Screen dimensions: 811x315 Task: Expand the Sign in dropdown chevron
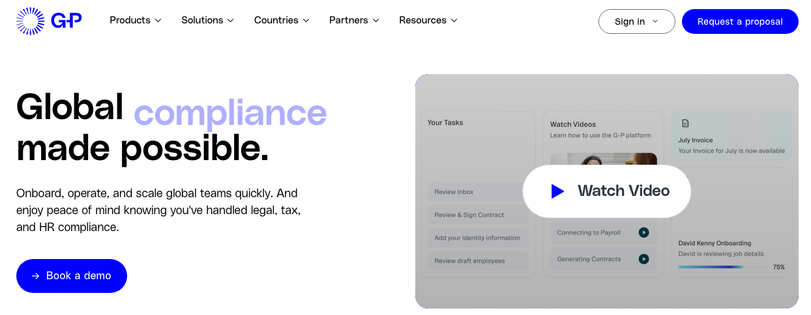pyautogui.click(x=655, y=21)
